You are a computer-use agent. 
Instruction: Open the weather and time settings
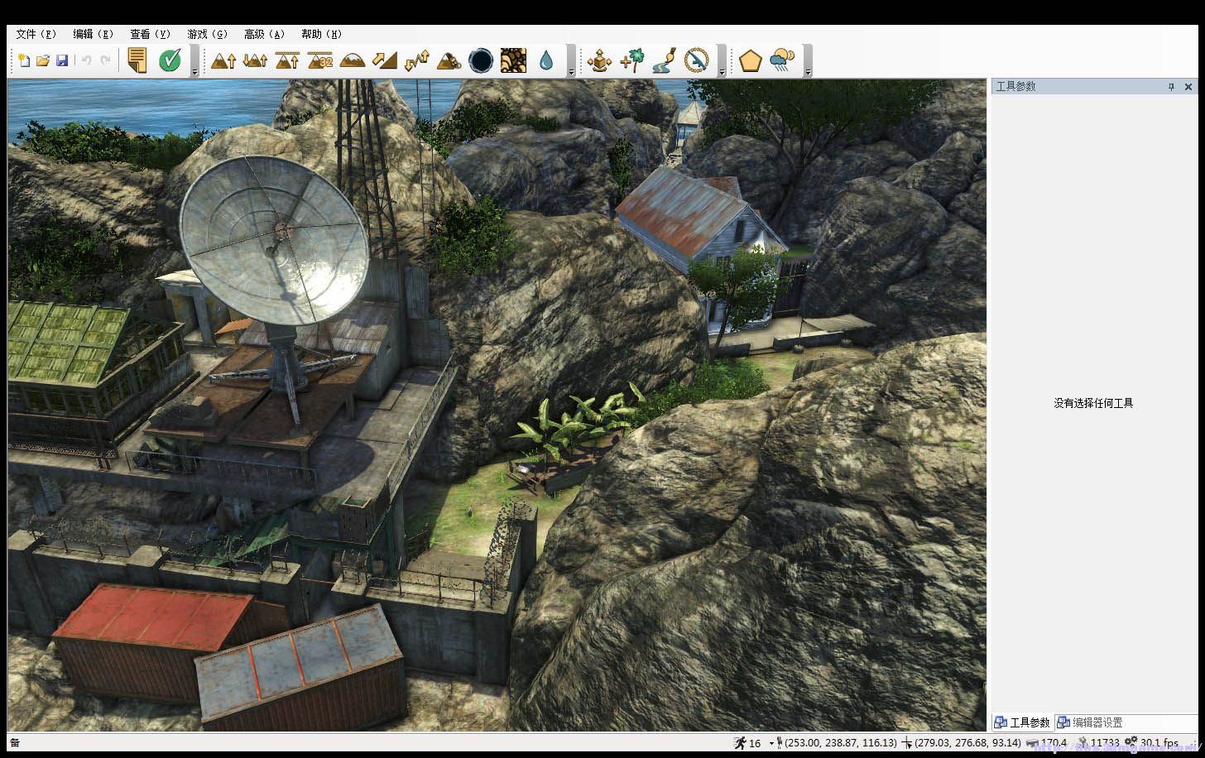pos(782,60)
